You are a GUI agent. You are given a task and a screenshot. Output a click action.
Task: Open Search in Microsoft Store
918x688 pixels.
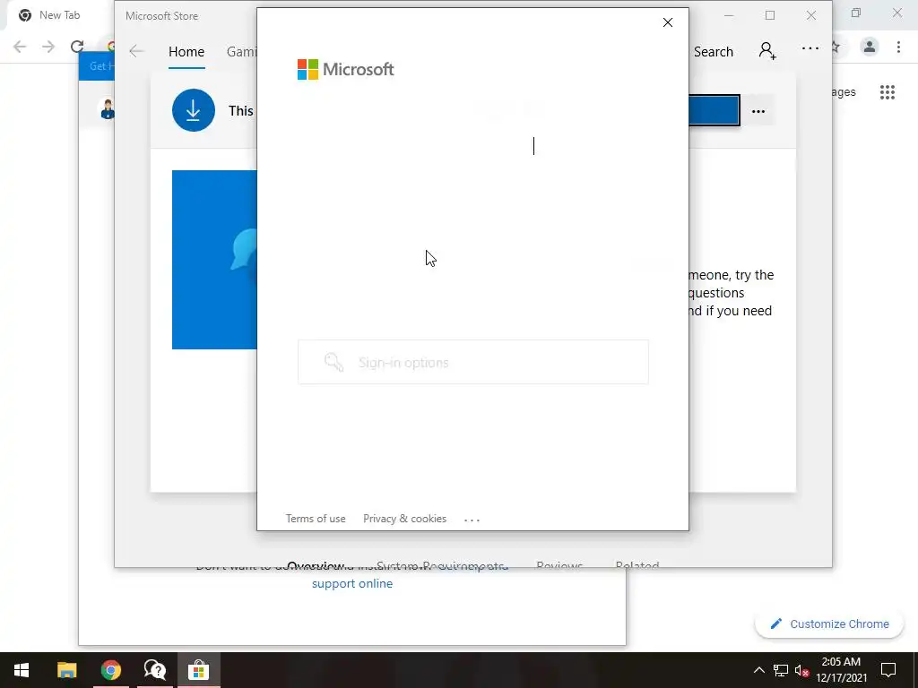pos(713,51)
